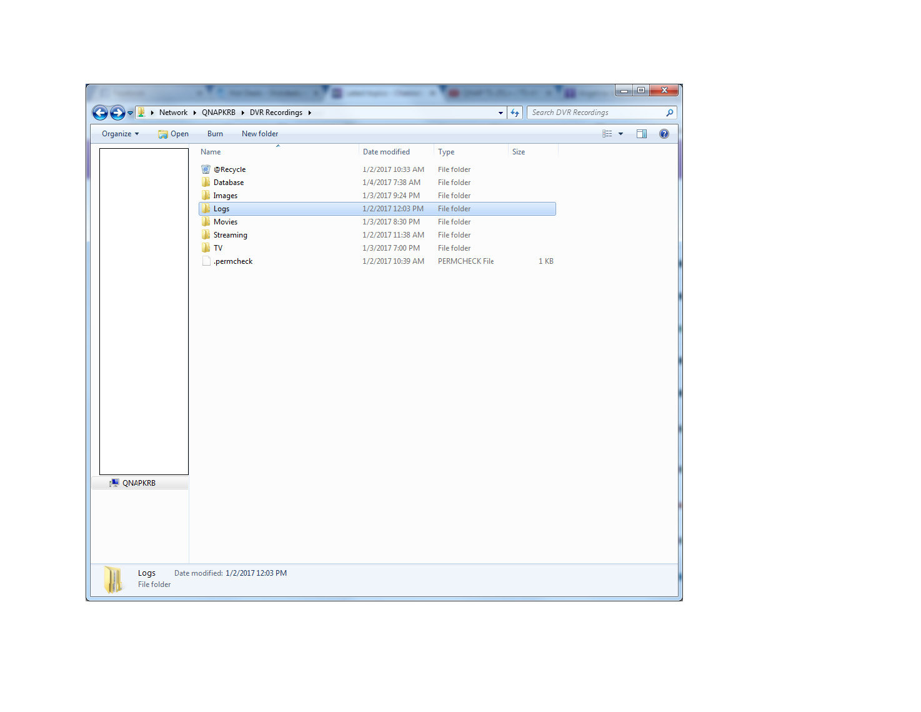This screenshot has width=921, height=712.
Task: Click in the Search DVR Recordings field
Action: pyautogui.click(x=594, y=113)
